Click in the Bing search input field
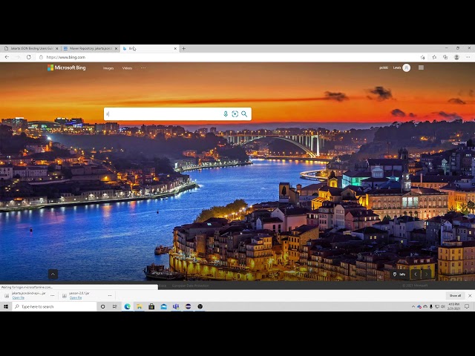This screenshot has width=475, height=356. (163, 114)
